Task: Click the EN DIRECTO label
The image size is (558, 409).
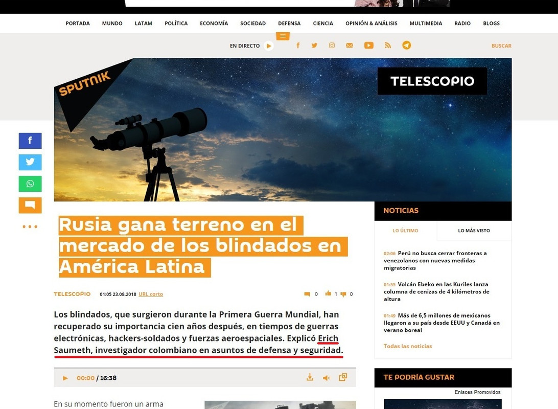Action: (x=245, y=46)
